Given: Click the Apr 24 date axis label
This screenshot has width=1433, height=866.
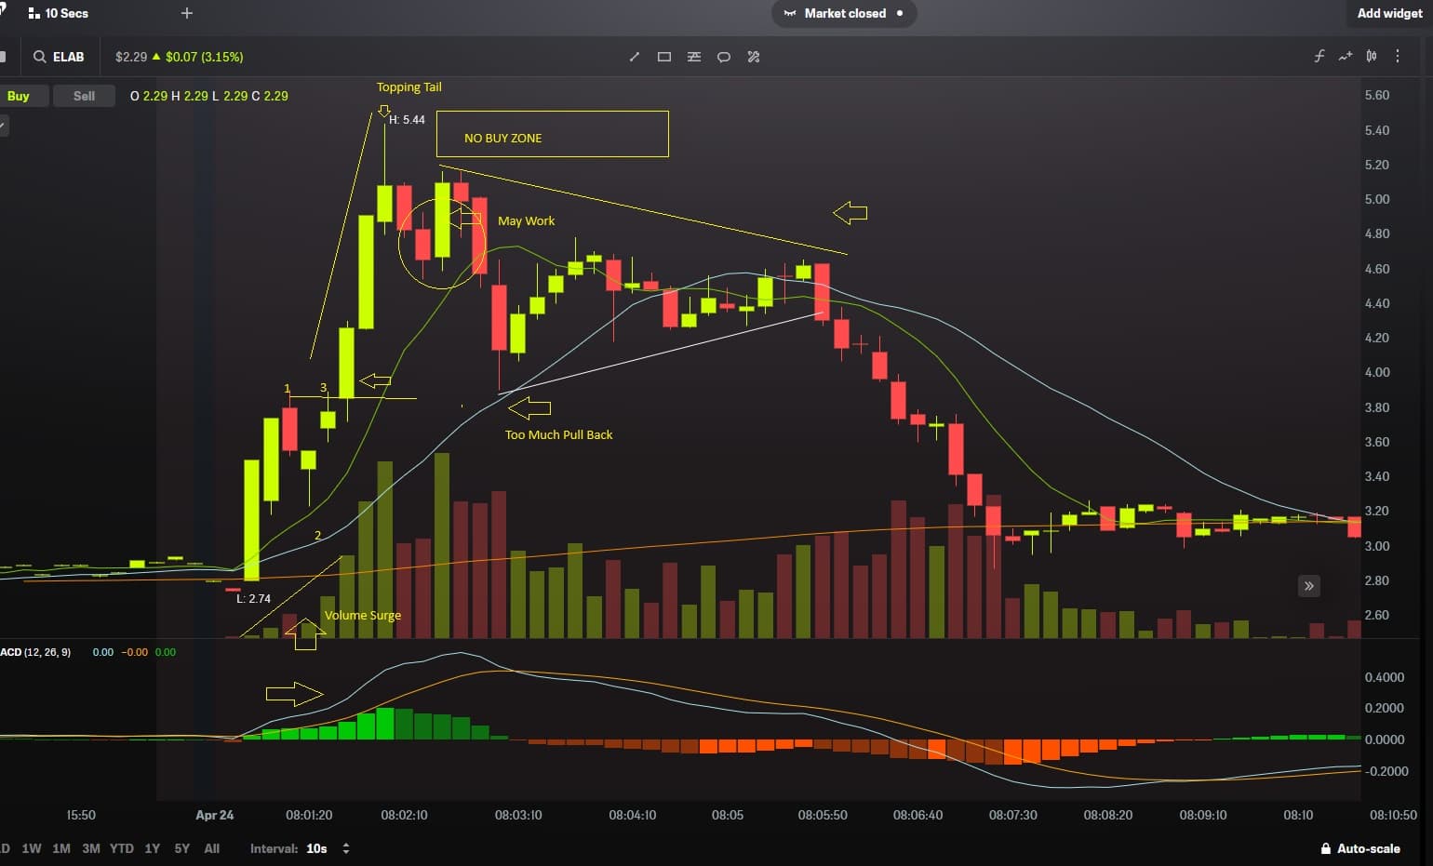Looking at the screenshot, I should (215, 815).
